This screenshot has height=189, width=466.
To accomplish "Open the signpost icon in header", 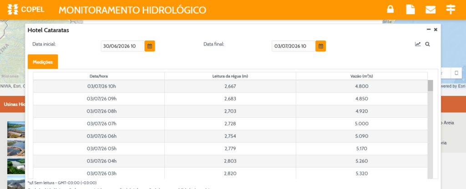I will 451,10.
